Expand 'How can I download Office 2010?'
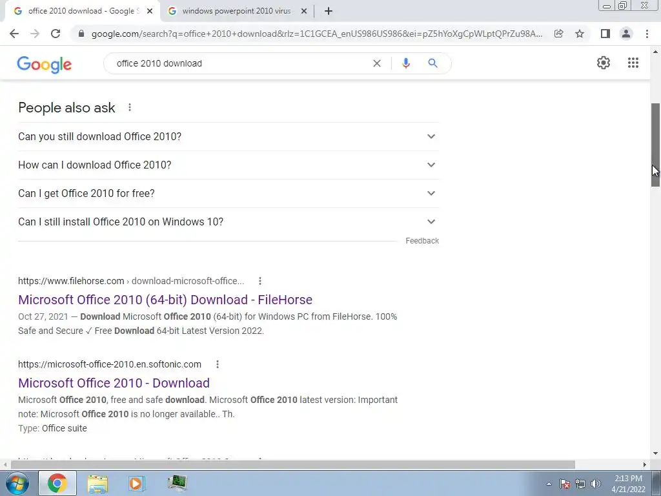The width and height of the screenshot is (661, 496). click(229, 165)
